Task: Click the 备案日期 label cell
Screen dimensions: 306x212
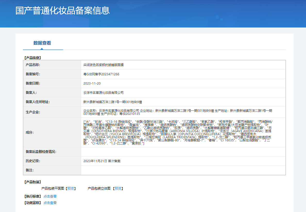Action: click(x=52, y=83)
